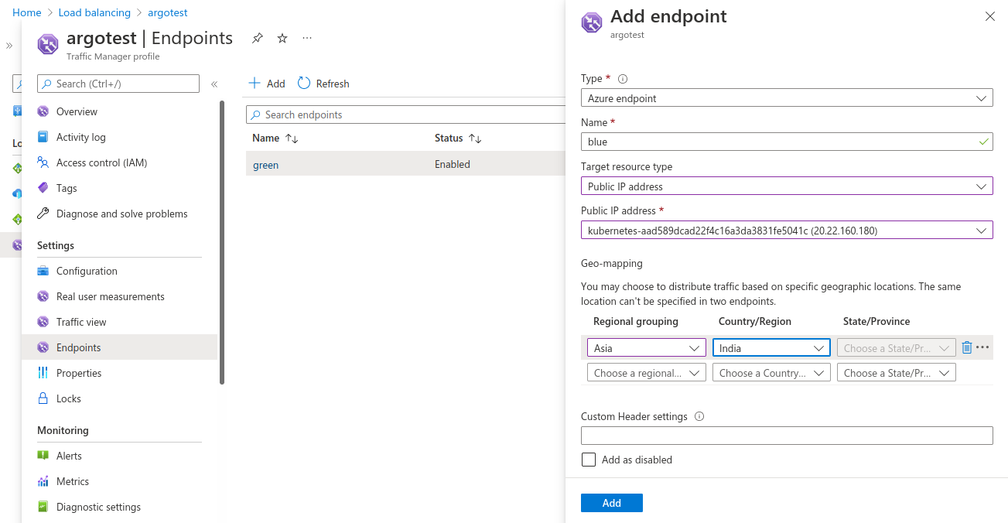Open the Target resource type dropdown
This screenshot has width=1008, height=523.
[787, 186]
